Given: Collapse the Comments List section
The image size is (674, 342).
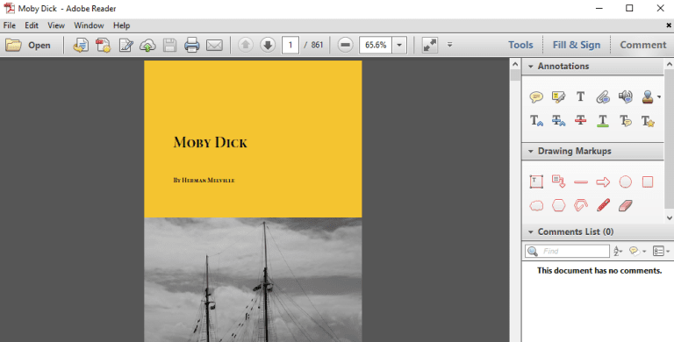Looking at the screenshot, I should coord(530,232).
